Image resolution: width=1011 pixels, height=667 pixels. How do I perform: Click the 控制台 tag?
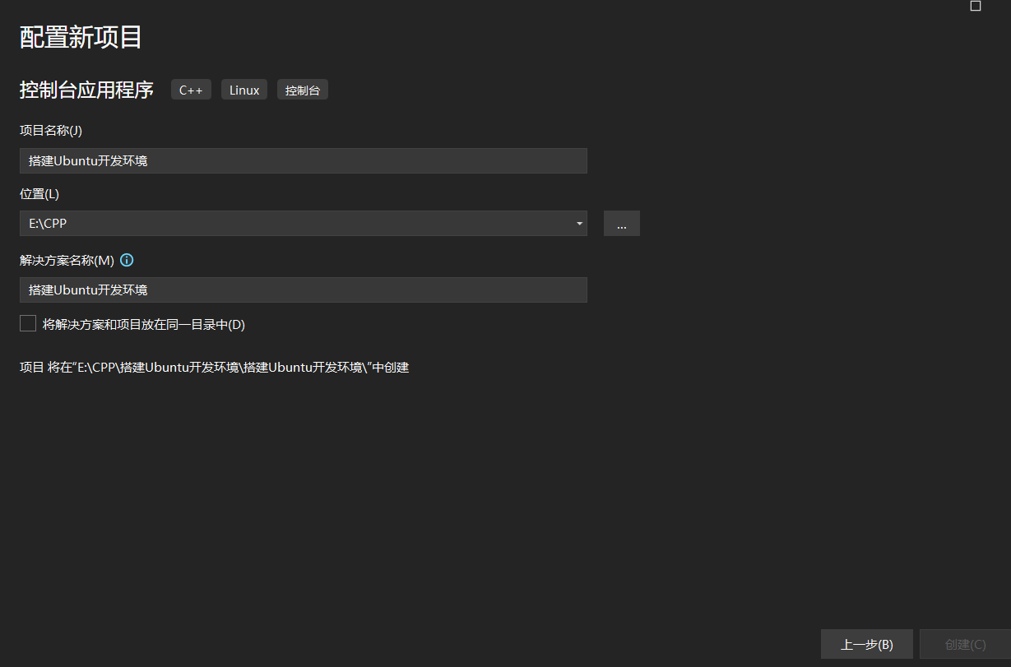click(303, 90)
